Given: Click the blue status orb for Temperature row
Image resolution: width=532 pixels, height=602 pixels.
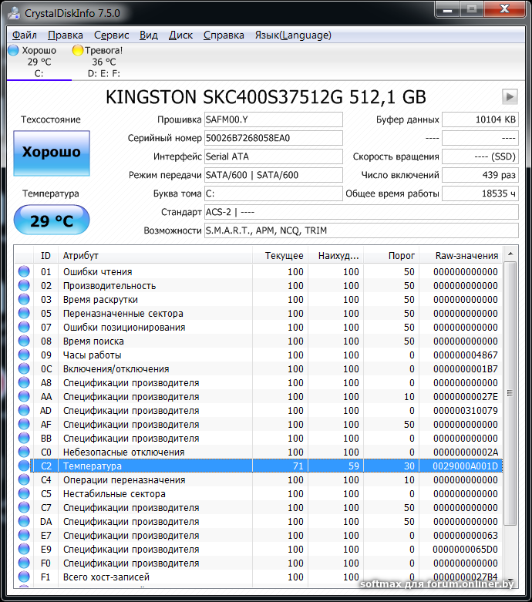Looking at the screenshot, I should point(24,466).
